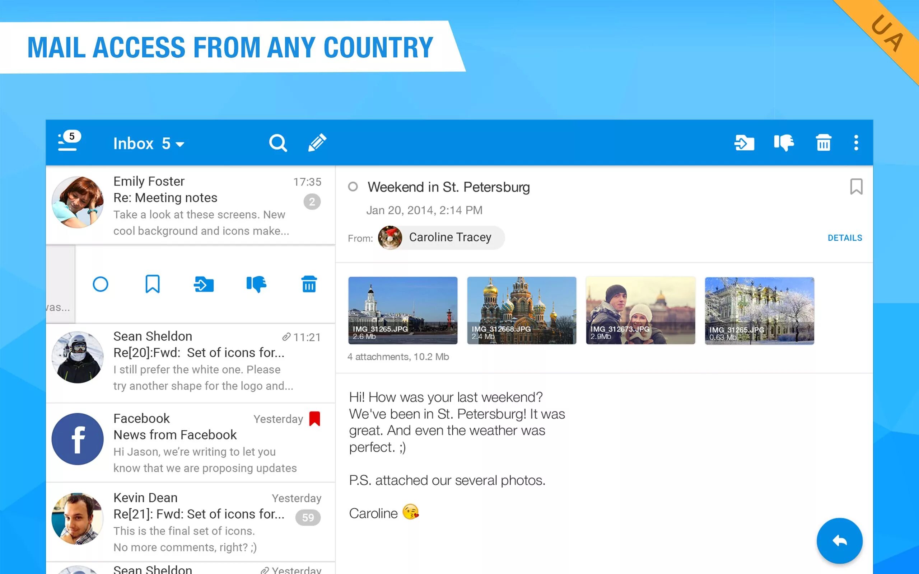Open the search magnifier icon
Viewport: 919px width, 574px height.
277,143
